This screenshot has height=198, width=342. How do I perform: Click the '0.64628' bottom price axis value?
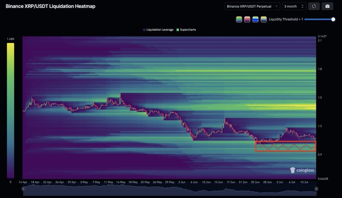[x=323, y=179]
